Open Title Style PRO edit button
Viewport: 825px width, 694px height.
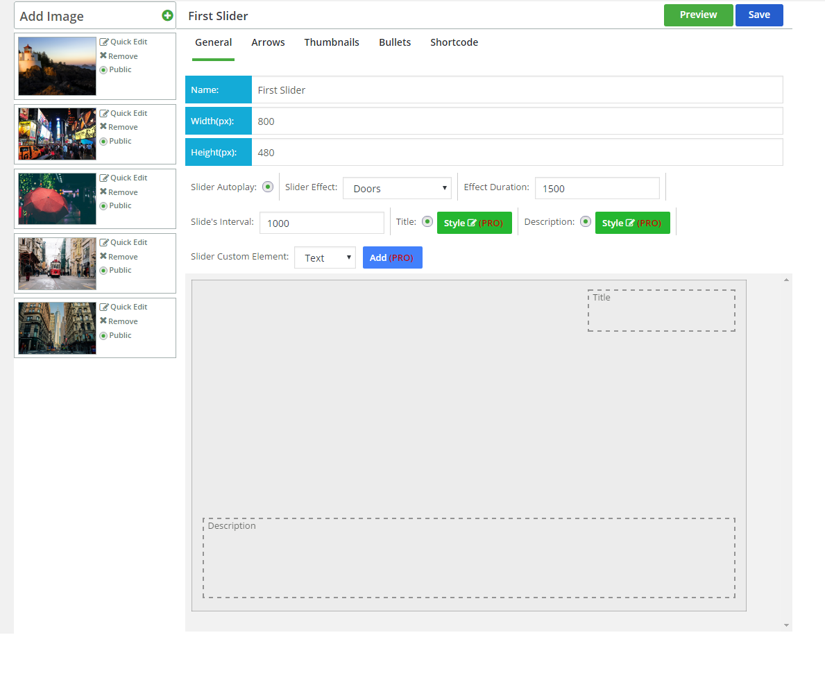(x=474, y=223)
